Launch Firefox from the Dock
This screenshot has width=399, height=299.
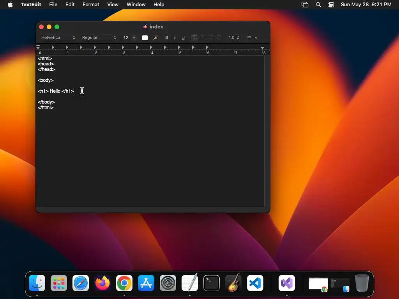click(x=102, y=283)
